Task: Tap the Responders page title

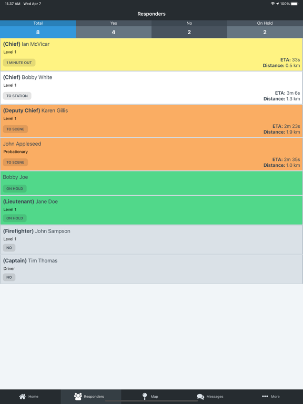Action: [x=151, y=14]
